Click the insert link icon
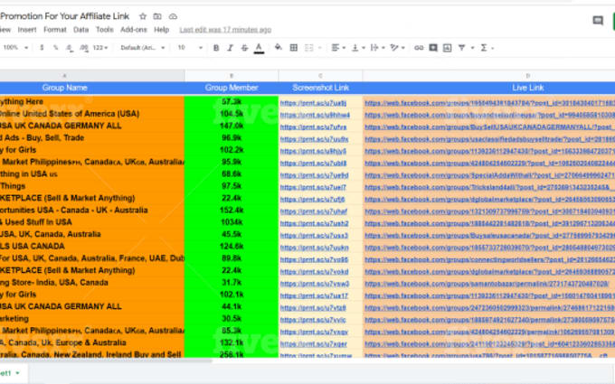 click(419, 48)
